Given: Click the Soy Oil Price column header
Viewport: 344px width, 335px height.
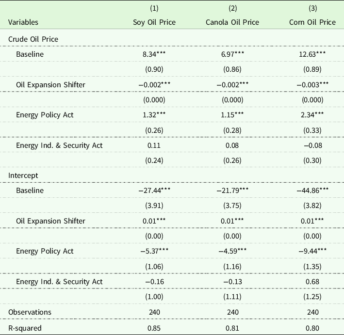Looking at the screenshot, I should pos(155,22).
